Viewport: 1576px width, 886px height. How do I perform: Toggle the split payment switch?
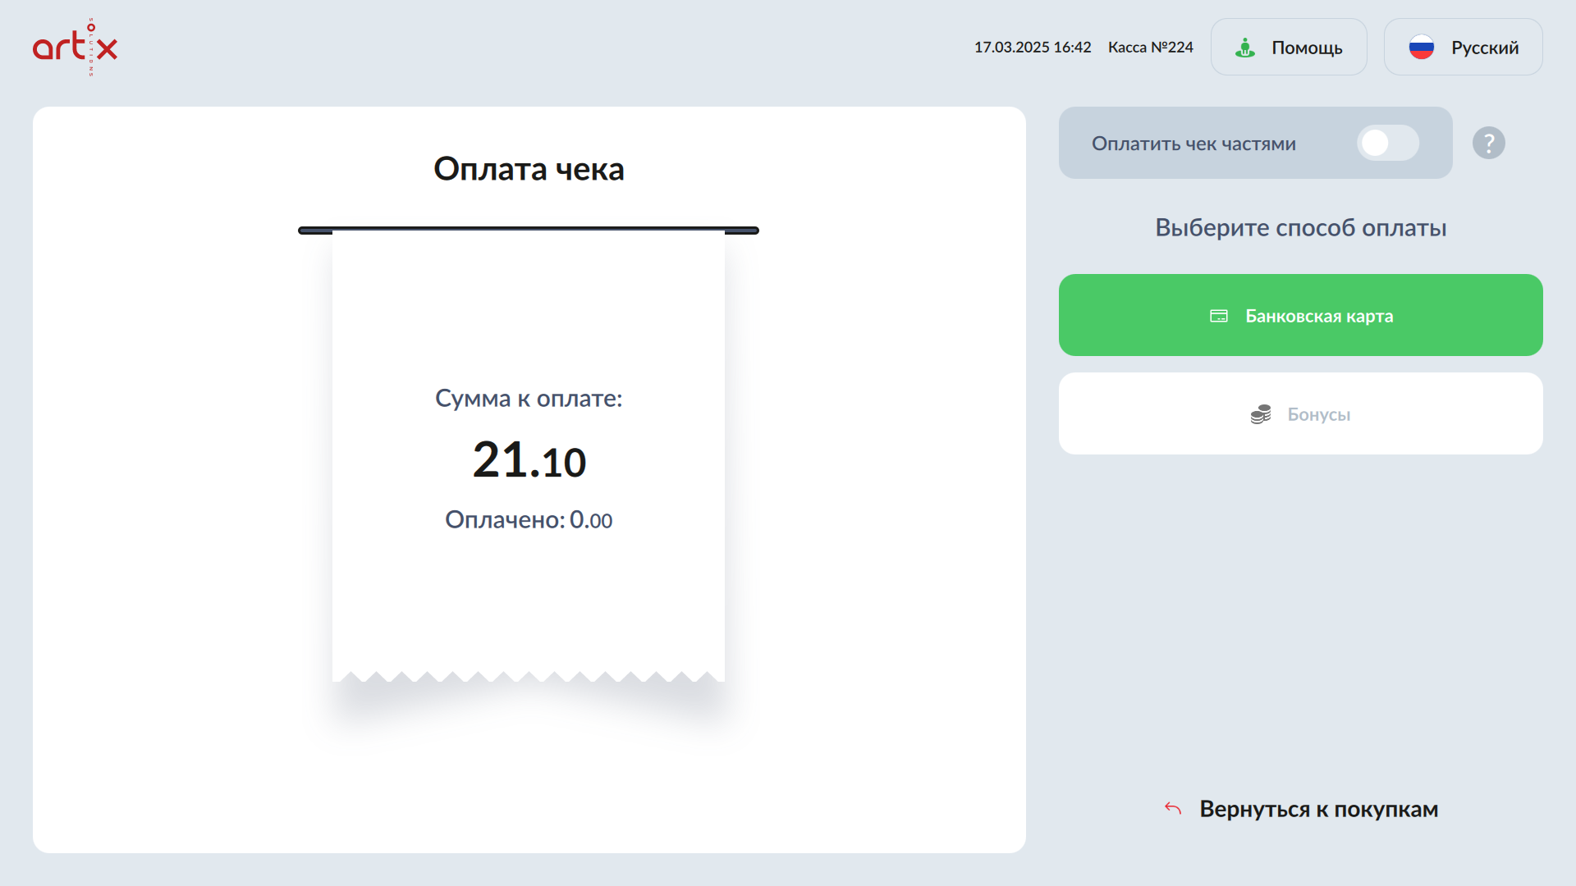tap(1387, 144)
